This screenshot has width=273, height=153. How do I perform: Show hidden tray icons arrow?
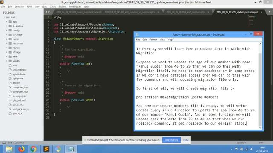(232, 149)
